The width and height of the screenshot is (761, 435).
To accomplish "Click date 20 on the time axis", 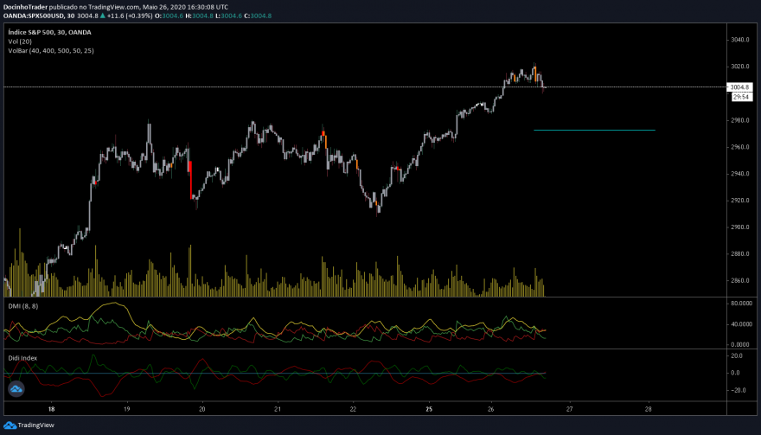I will [202, 409].
